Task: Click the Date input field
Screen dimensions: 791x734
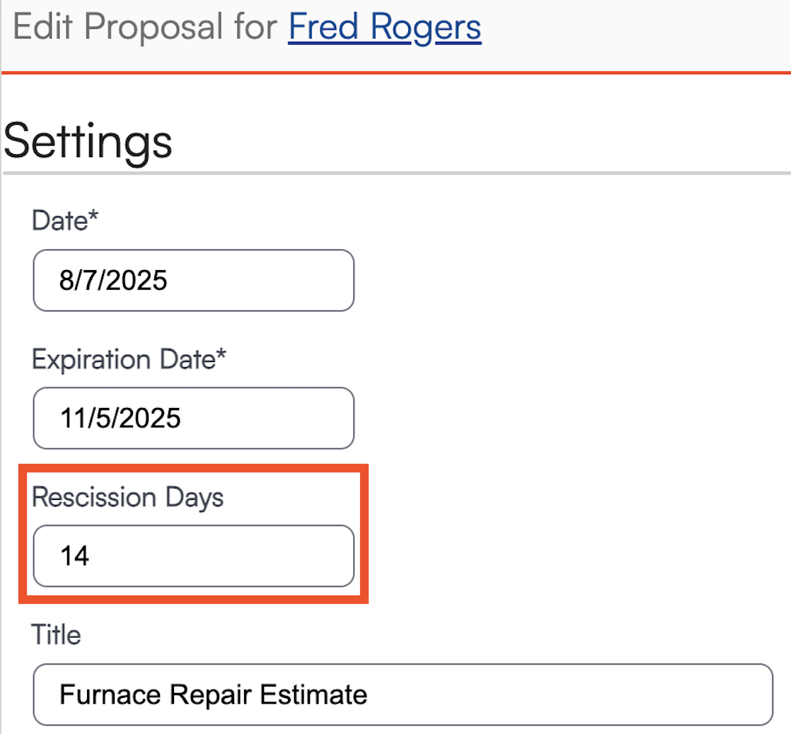Action: coord(193,280)
